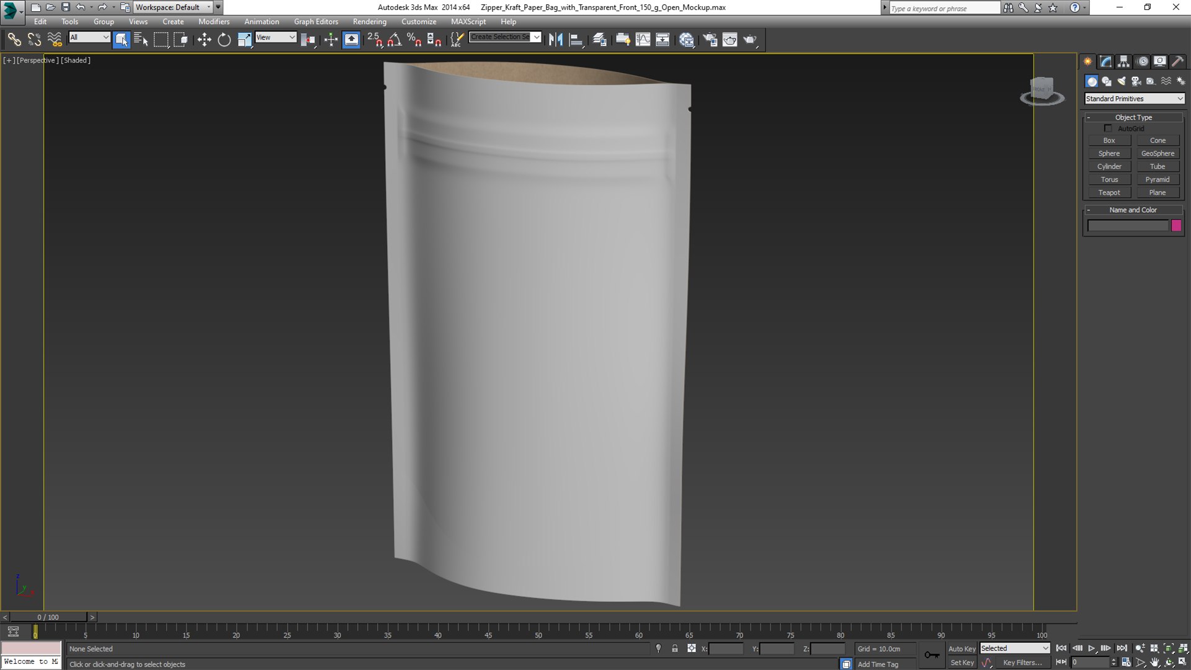This screenshot has height=670, width=1191.
Task: Toggle the Angle Snap icon
Action: (x=395, y=40)
